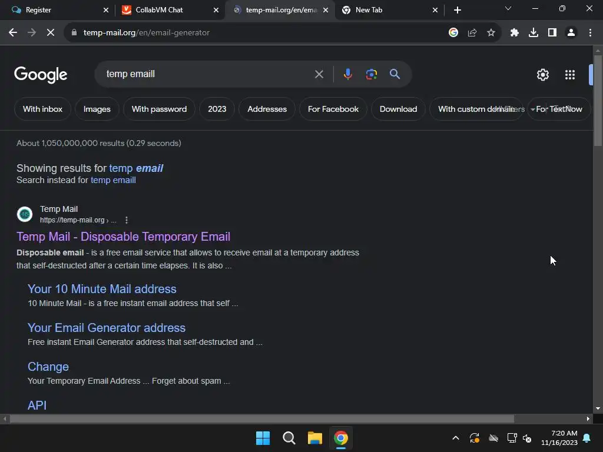This screenshot has width=603, height=452.
Task: Open Windows taskbar search
Action: 289,438
